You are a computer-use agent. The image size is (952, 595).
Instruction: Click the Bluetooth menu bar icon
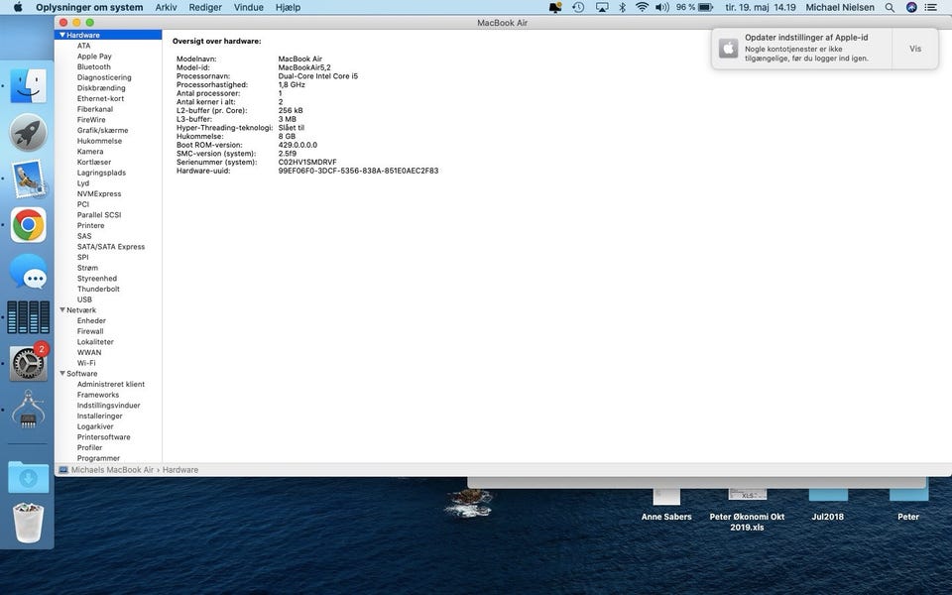pyautogui.click(x=622, y=7)
